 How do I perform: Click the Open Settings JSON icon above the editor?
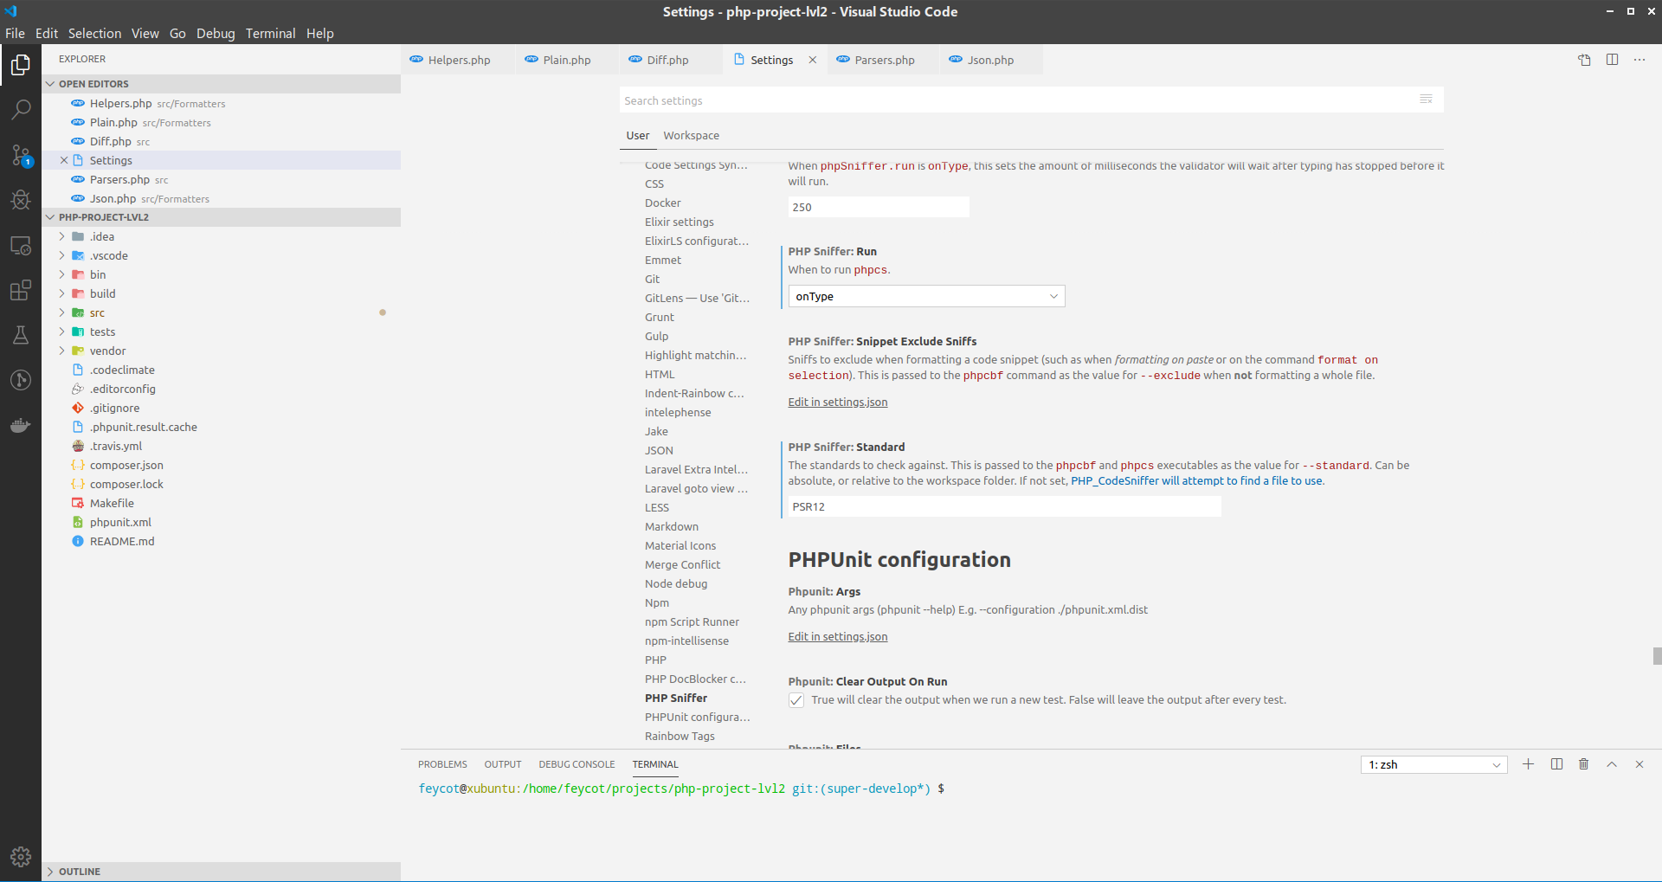1584,59
